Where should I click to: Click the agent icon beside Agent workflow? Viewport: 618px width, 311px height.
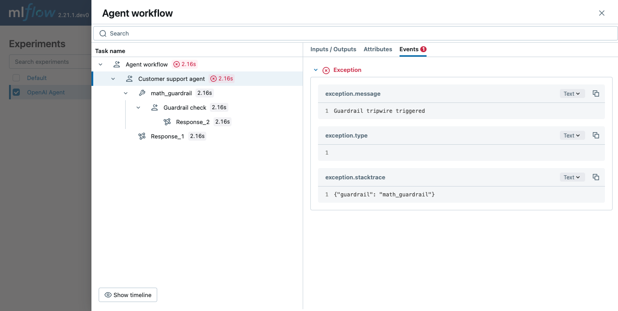click(117, 64)
